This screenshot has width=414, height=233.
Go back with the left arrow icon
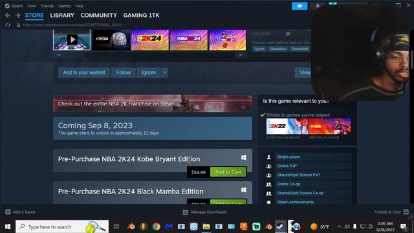(x=7, y=16)
